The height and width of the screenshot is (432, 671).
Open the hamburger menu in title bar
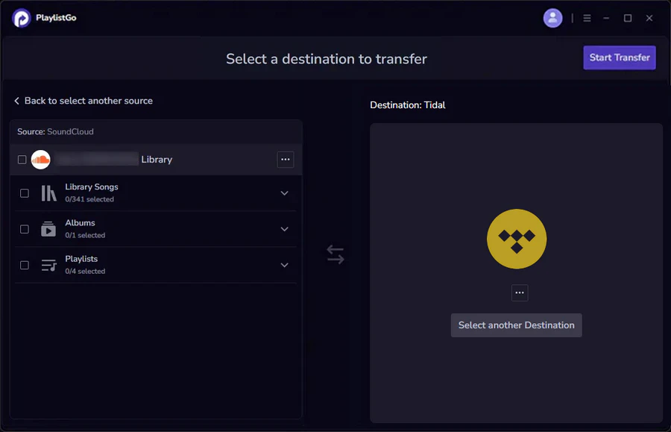[x=587, y=18]
